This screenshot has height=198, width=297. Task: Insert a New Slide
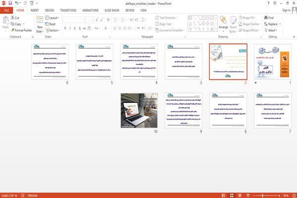pyautogui.click(x=40, y=25)
